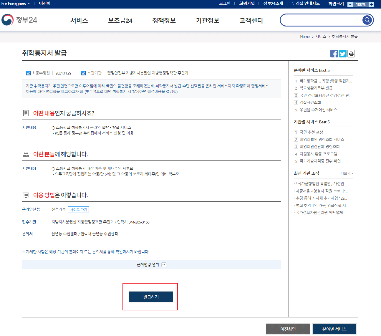This screenshot has height=336, width=381.
Task: Open 누리집 안내지도
Action: pyautogui.click(x=306, y=4)
